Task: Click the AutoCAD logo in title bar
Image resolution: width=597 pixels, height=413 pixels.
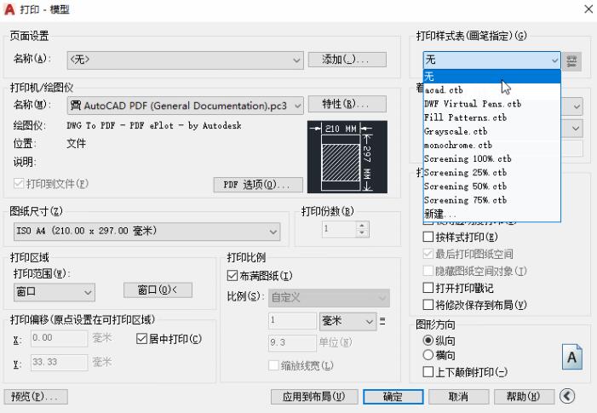Action: coord(9,9)
